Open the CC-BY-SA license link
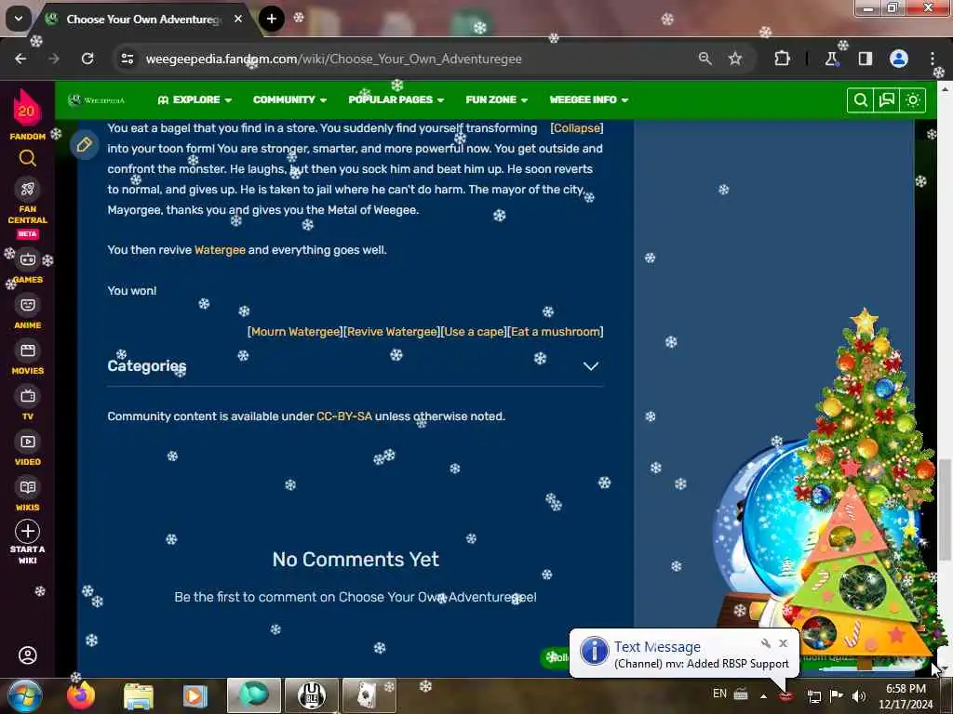Screen dimensions: 953x714 tap(344, 416)
